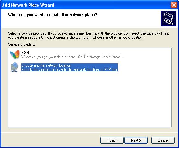The width and height of the screenshot is (179, 148).
Task: Select the MSN butterfly icon
Action: (x=15, y=55)
